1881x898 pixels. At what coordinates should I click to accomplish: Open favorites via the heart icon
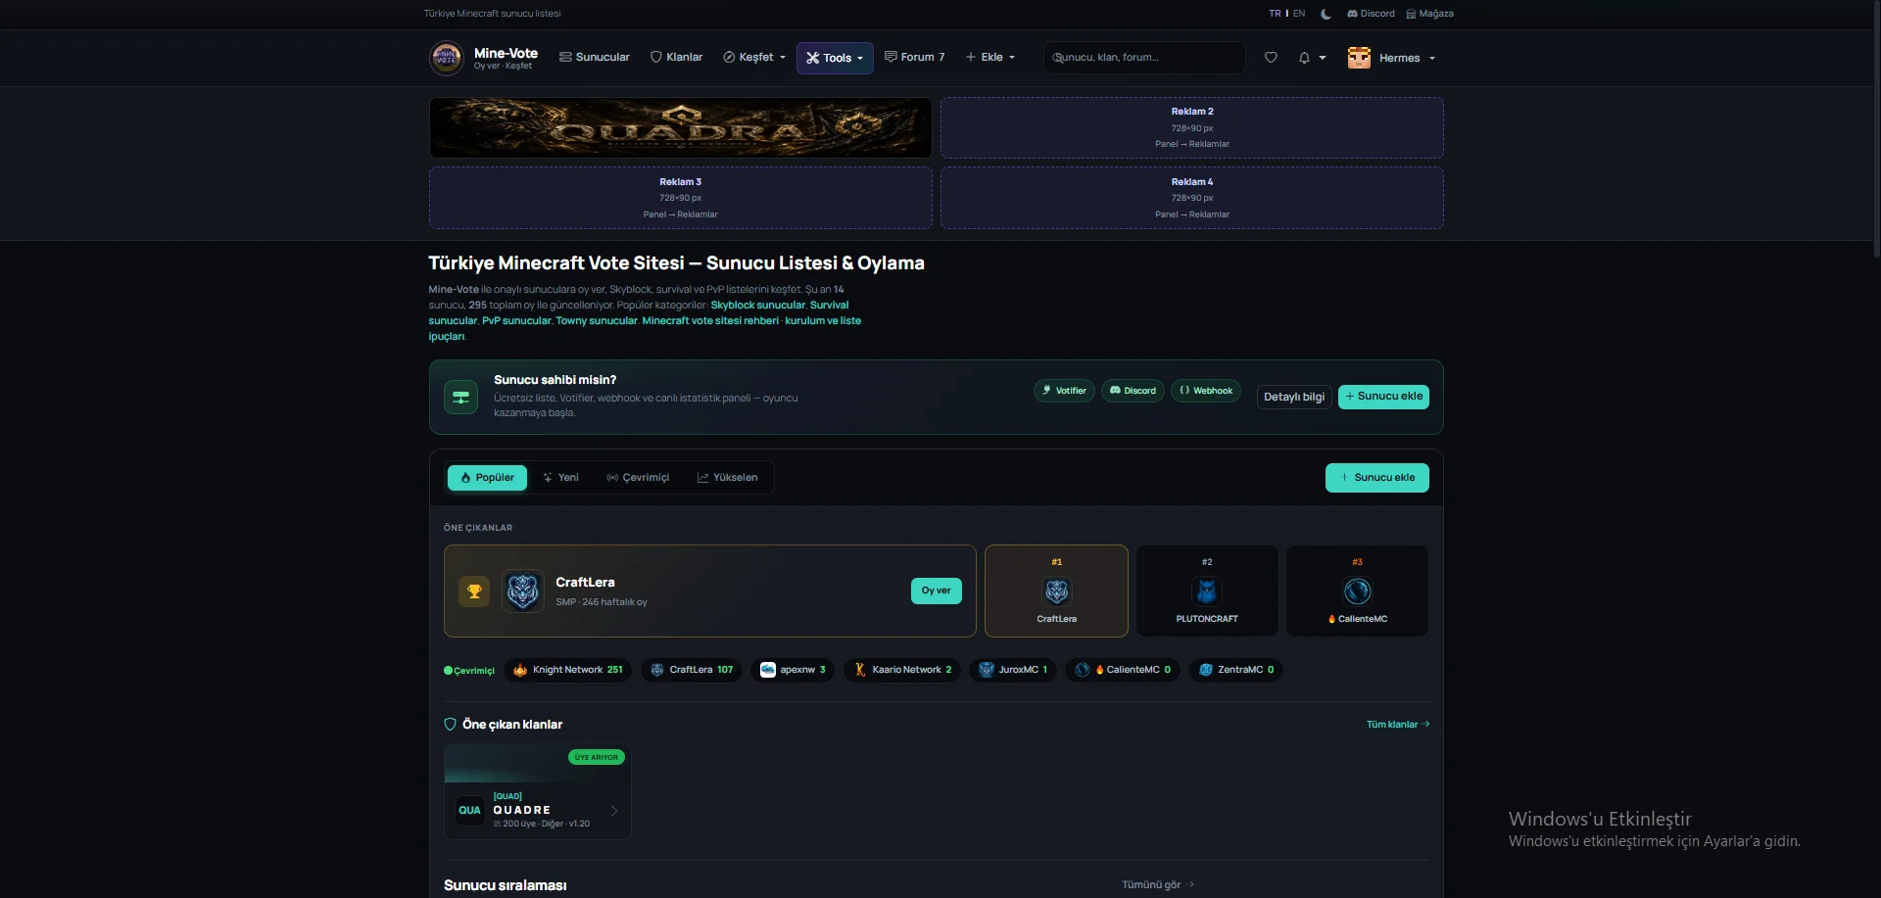click(1271, 58)
